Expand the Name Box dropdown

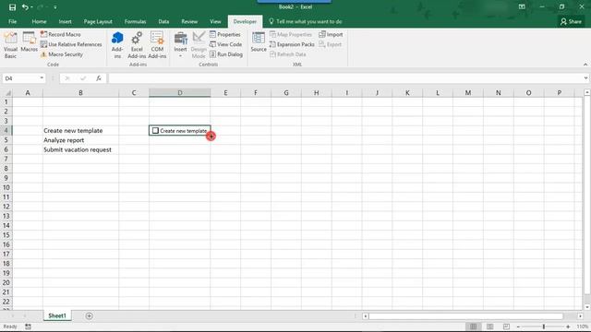[x=42, y=77]
